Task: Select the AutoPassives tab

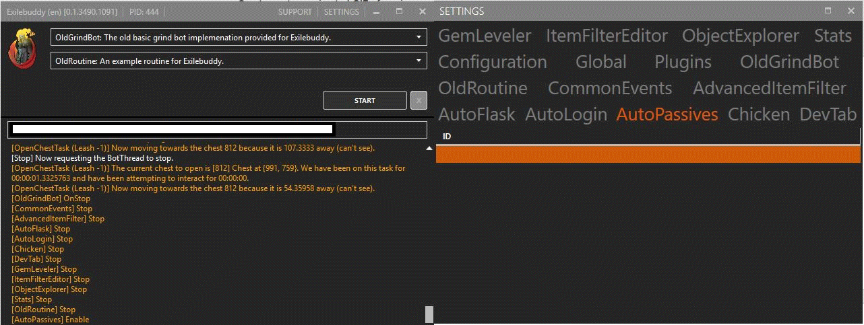Action: [x=667, y=114]
